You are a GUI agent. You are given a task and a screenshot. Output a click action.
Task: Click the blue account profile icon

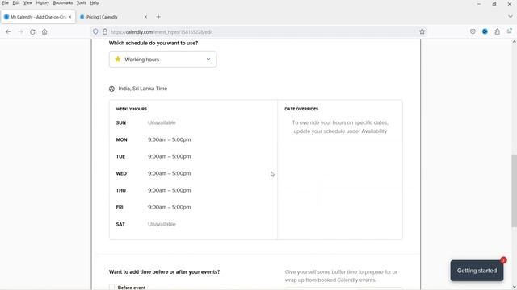[485, 32]
